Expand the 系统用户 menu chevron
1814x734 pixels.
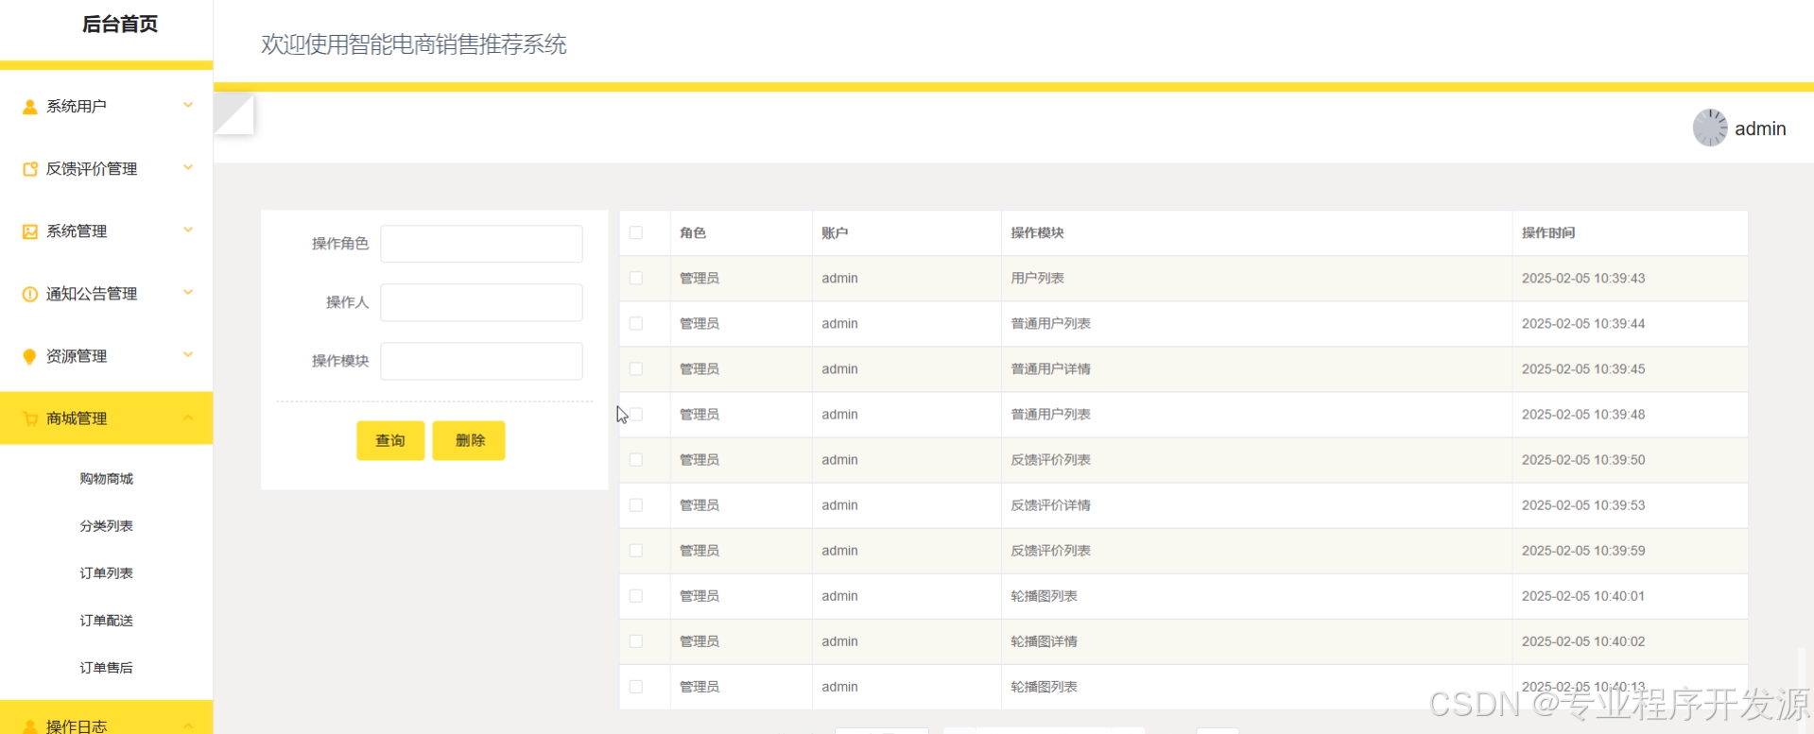[x=188, y=105]
